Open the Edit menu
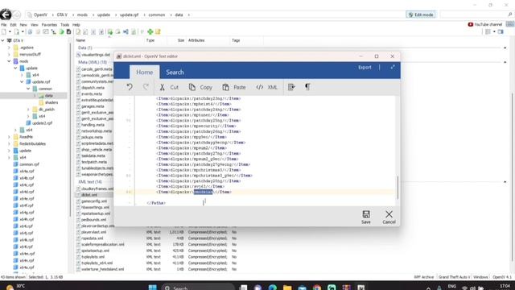 [13, 25]
